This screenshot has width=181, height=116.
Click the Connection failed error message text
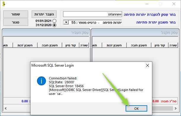[96, 86]
